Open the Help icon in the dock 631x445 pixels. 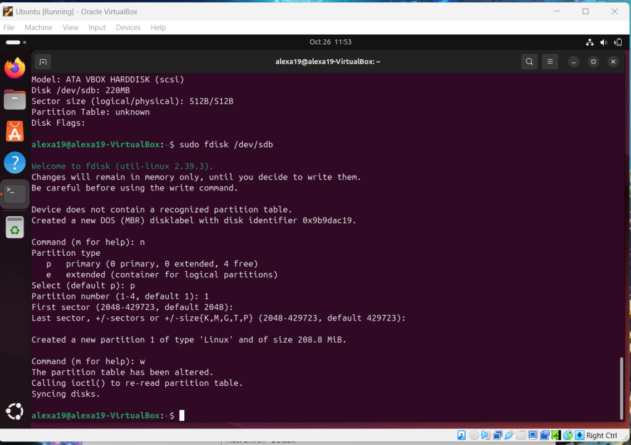click(15, 163)
